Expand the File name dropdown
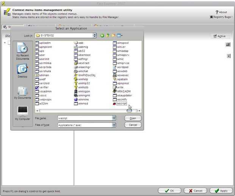The image size is (235, 196). coord(114,118)
